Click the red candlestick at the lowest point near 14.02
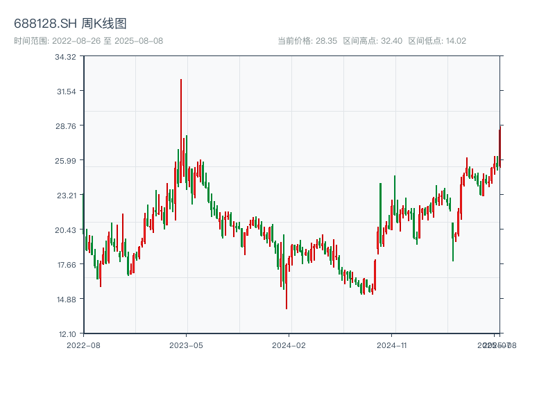Viewport: 555px width, 416px height. tap(287, 286)
